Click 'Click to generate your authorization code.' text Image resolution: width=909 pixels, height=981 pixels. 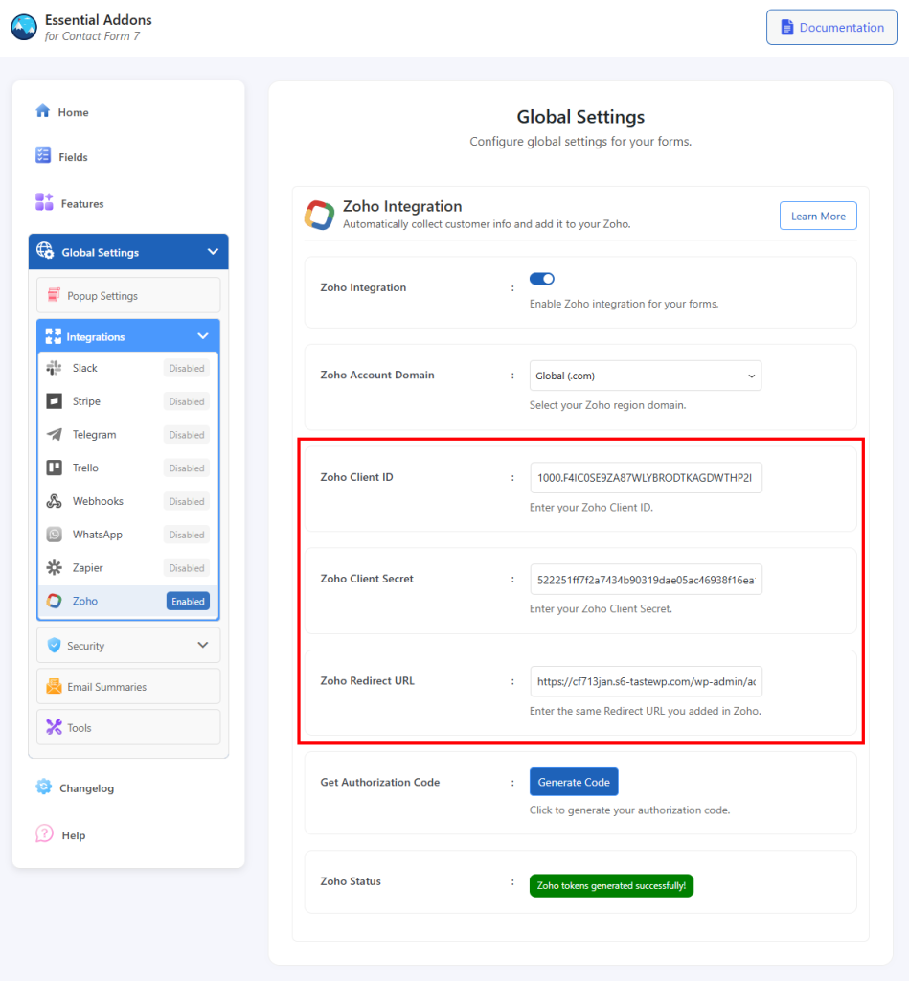click(x=629, y=810)
